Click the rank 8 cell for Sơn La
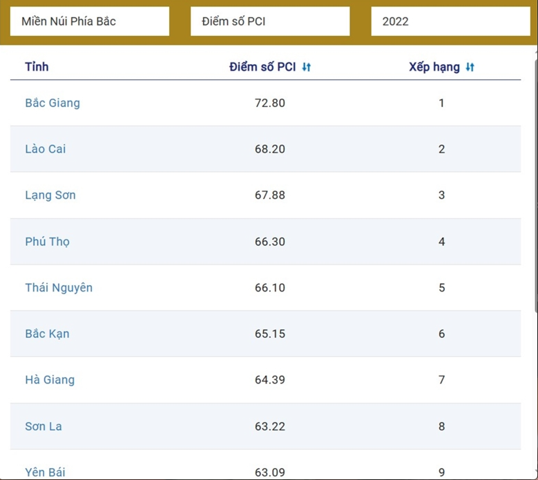The height and width of the screenshot is (480, 538). coord(441,426)
